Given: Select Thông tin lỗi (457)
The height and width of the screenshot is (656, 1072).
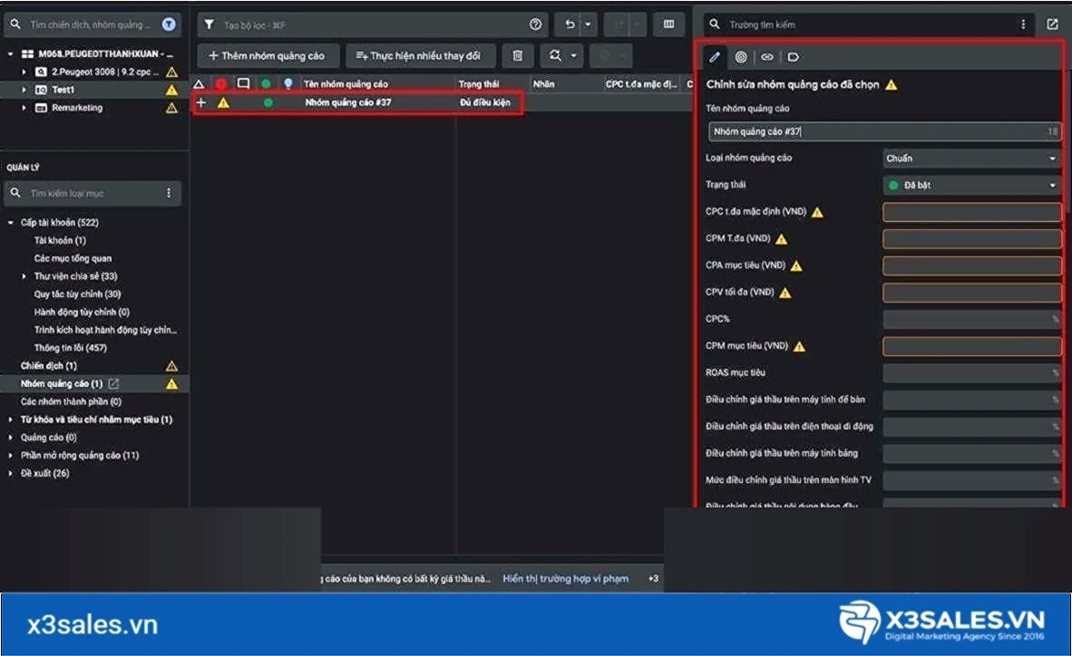Looking at the screenshot, I should point(71,348).
